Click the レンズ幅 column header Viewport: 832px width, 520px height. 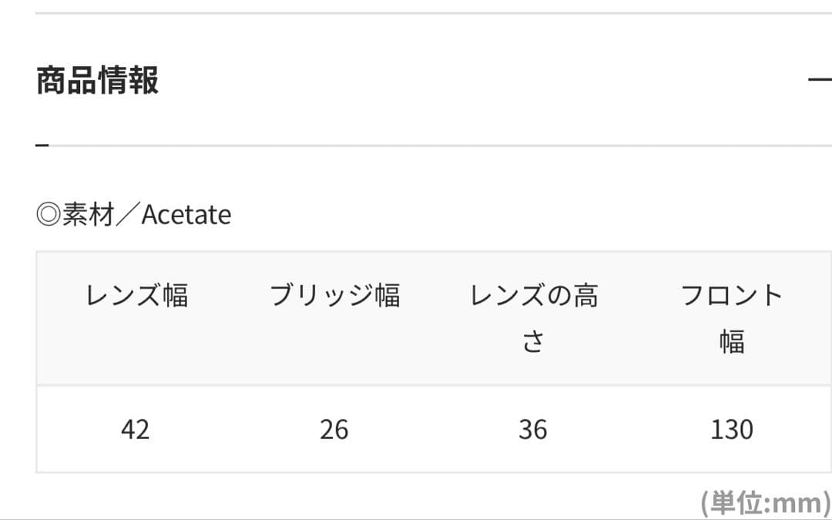click(x=136, y=296)
